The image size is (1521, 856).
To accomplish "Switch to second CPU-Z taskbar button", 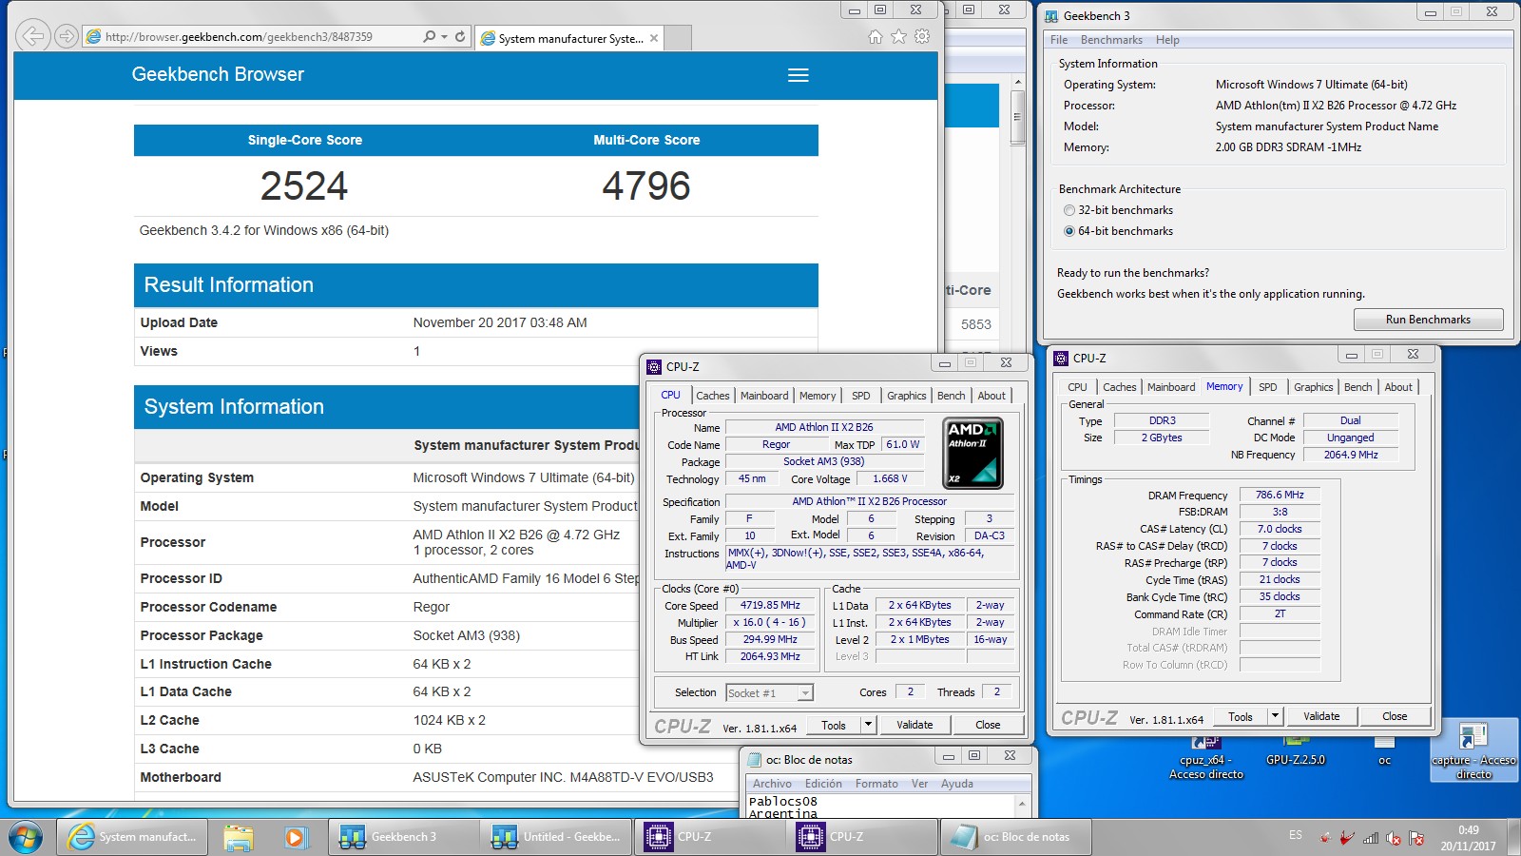I will [x=861, y=837].
